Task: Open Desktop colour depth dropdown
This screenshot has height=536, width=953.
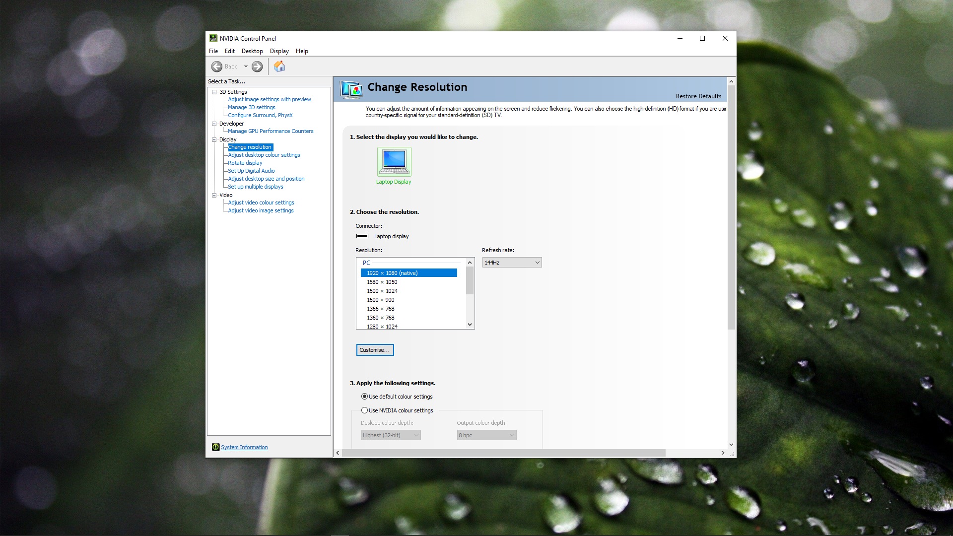Action: click(x=391, y=435)
